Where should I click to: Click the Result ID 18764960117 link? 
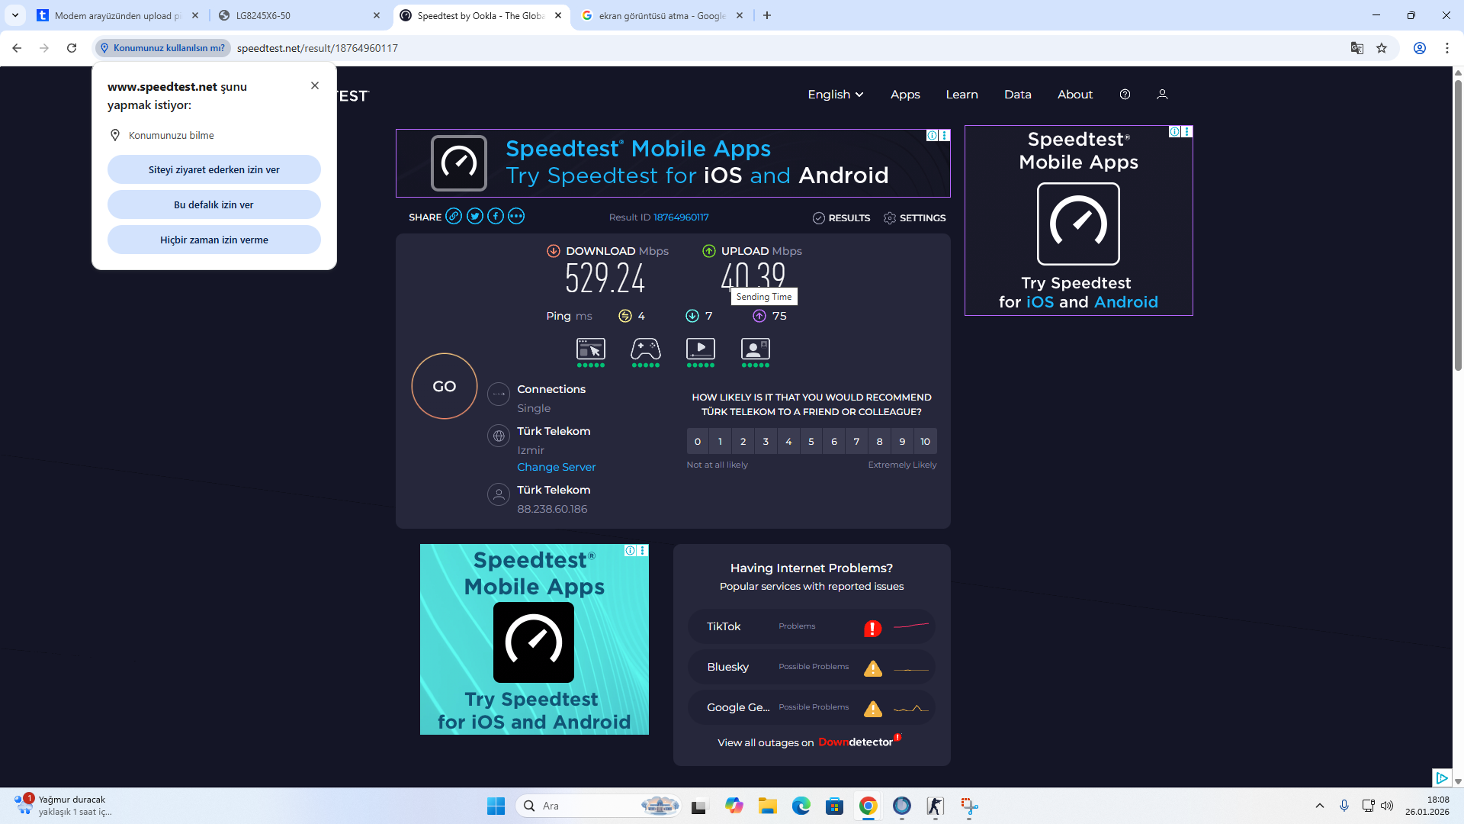pyautogui.click(x=681, y=217)
